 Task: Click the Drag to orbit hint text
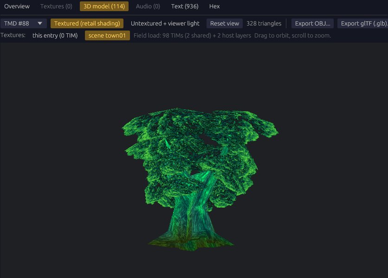[292, 36]
